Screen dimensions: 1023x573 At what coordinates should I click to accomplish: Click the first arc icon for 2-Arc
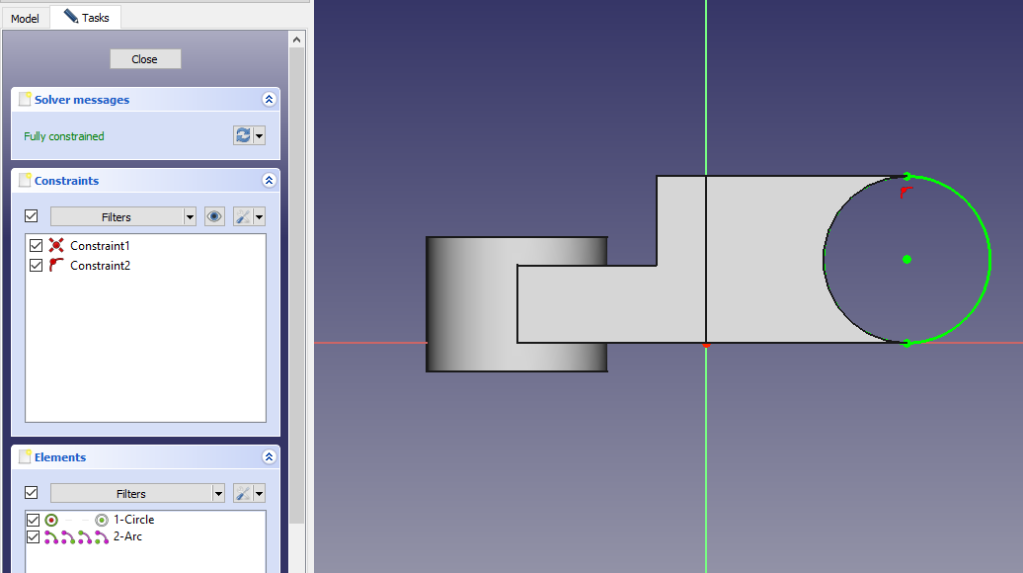pyautogui.click(x=51, y=537)
